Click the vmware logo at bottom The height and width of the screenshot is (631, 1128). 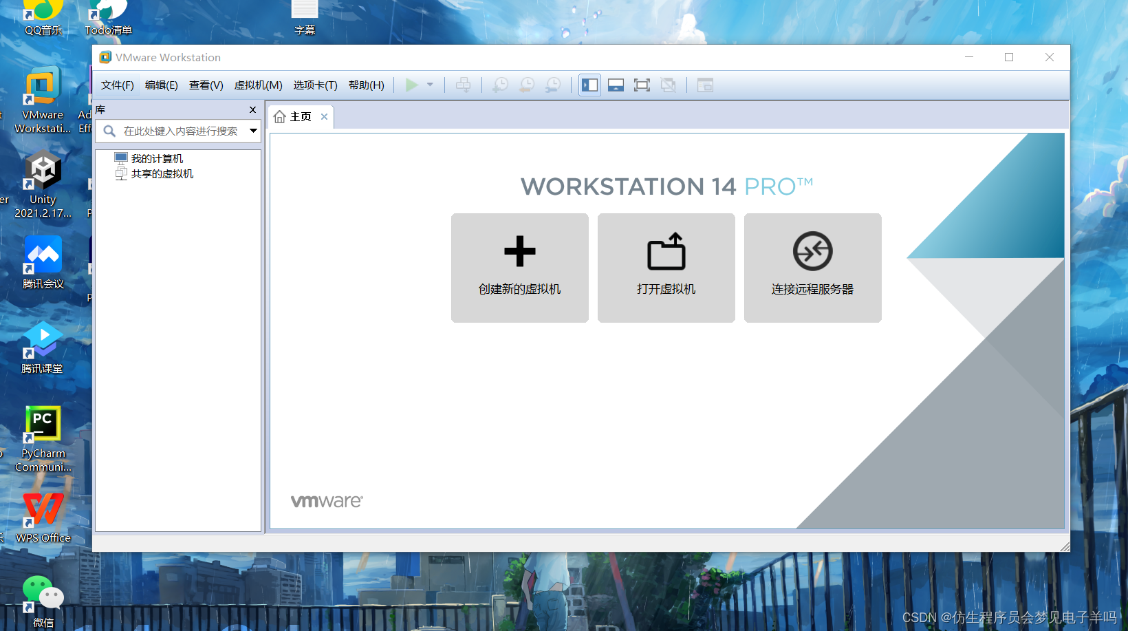tap(327, 501)
